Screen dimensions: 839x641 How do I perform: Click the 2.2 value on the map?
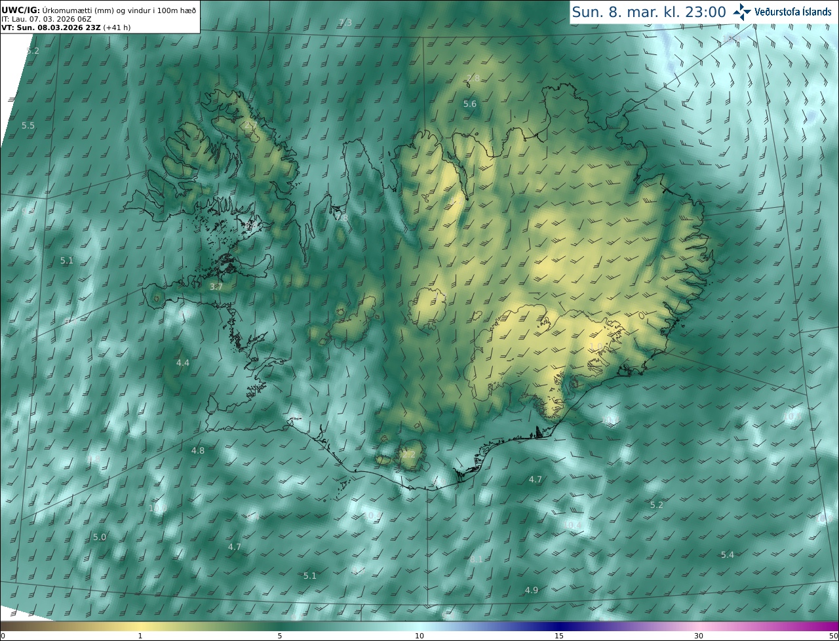point(409,454)
